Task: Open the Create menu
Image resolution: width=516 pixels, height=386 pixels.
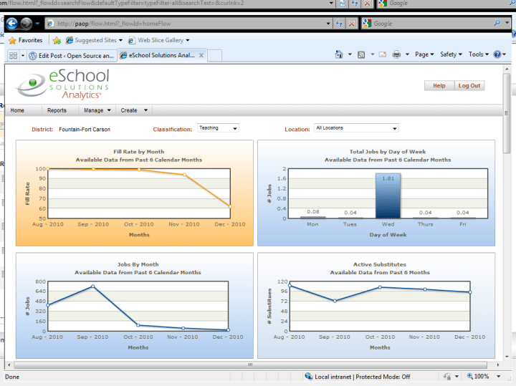Action: [x=134, y=110]
